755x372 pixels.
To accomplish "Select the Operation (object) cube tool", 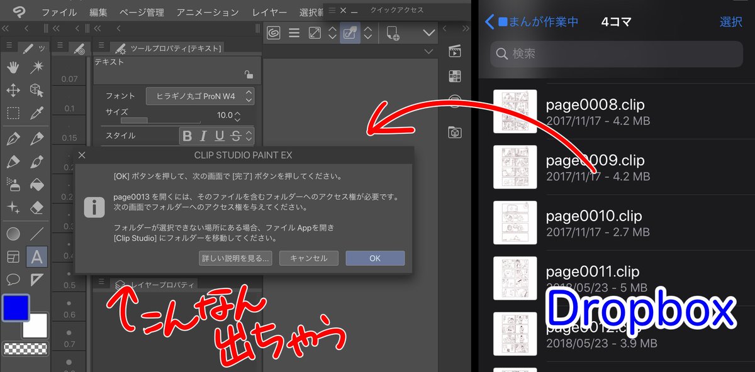I will pyautogui.click(x=37, y=90).
